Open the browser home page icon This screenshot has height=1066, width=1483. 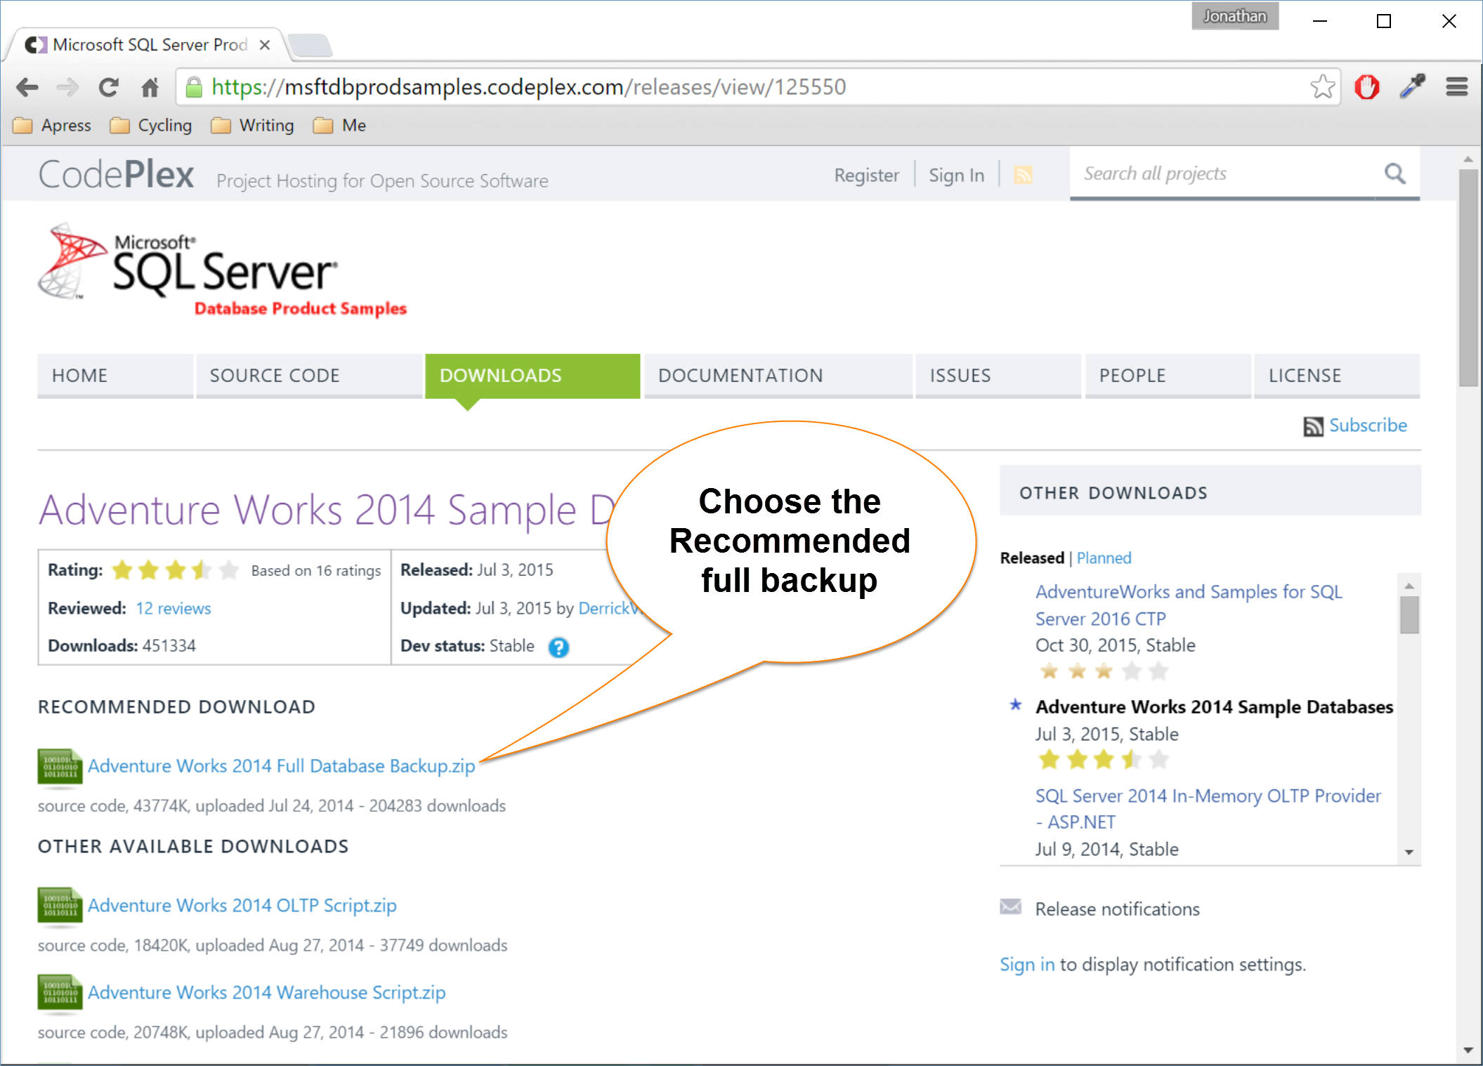[150, 88]
